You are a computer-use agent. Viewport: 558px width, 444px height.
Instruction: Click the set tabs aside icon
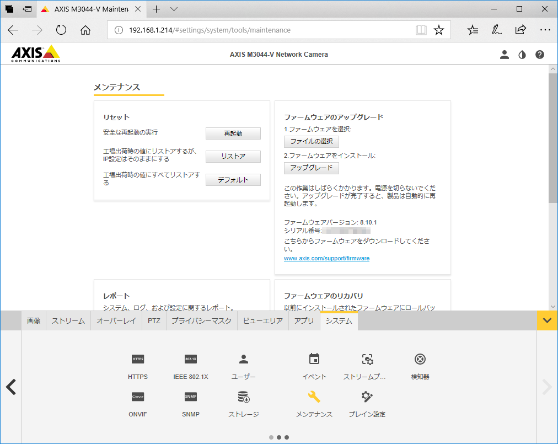tap(27, 9)
